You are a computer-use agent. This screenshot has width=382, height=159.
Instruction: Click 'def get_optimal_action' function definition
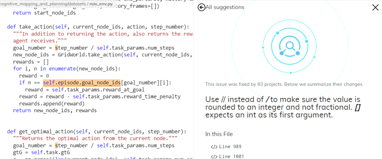point(96,132)
